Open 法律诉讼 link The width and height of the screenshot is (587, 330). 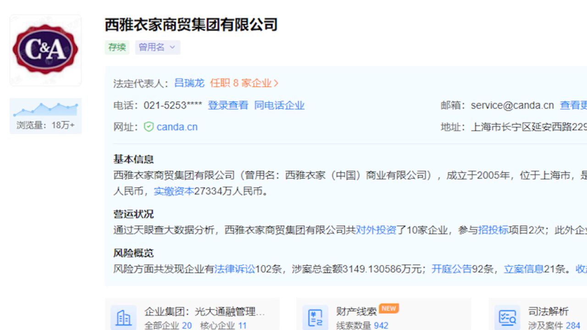(x=234, y=269)
